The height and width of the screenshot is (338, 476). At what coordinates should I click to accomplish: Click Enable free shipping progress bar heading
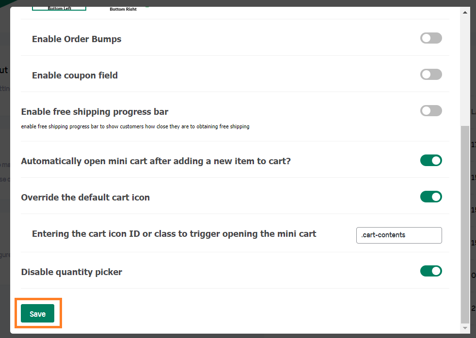[x=95, y=112]
